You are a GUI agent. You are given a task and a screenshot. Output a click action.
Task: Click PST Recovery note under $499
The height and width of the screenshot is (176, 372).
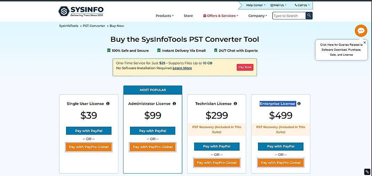click(281, 129)
